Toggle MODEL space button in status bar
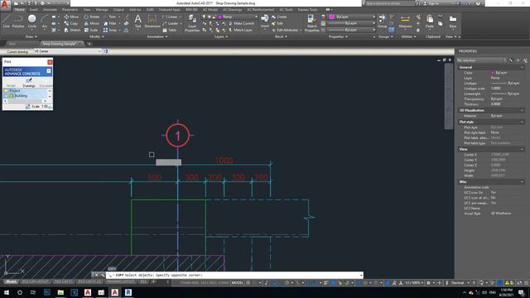Screen dimensions: 530x298 click(238, 282)
